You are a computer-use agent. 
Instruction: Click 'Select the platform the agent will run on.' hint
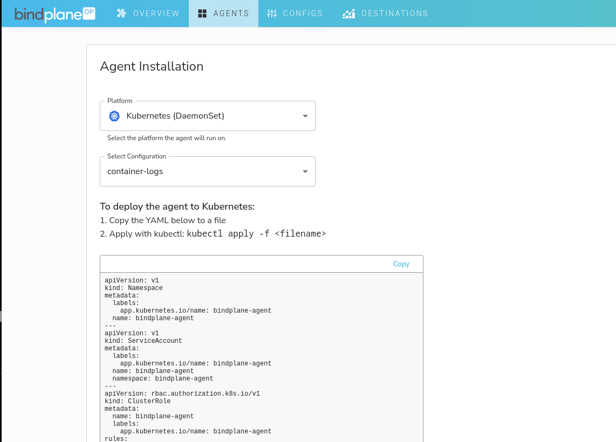tap(167, 138)
